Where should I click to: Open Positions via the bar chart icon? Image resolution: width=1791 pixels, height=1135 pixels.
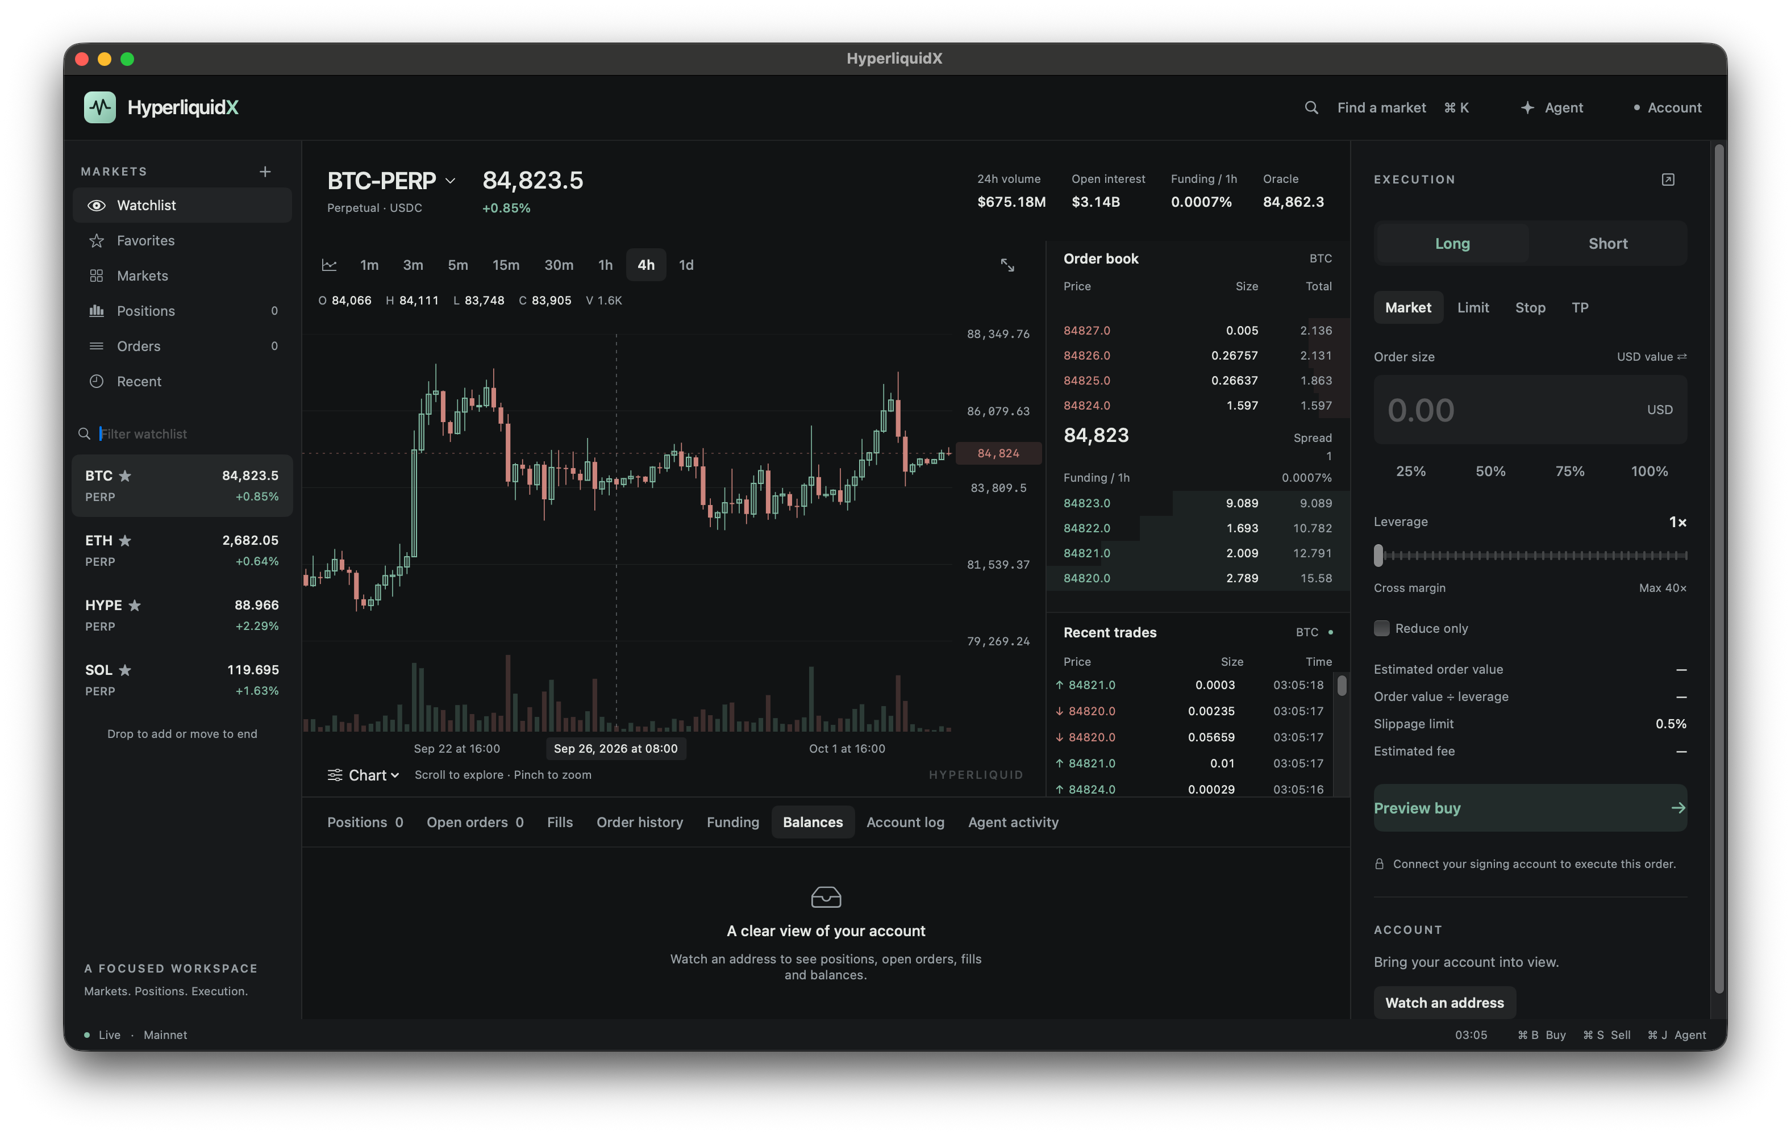coord(97,311)
